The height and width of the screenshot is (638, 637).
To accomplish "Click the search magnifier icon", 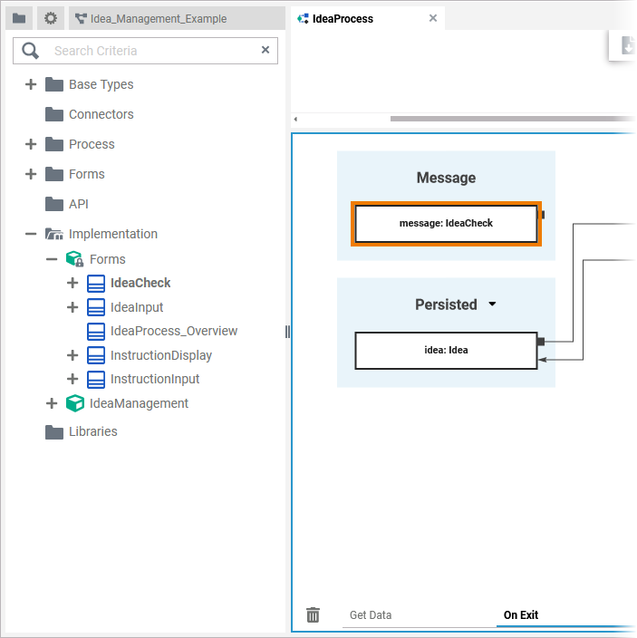I will [31, 51].
